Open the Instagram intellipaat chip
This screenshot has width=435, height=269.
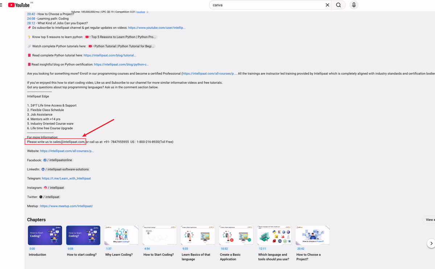[54, 188]
